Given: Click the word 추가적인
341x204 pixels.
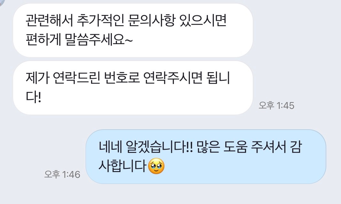Looking at the screenshot, I should point(100,21).
